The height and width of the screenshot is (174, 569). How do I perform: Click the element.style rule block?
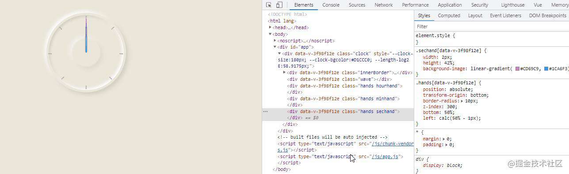pos(491,38)
